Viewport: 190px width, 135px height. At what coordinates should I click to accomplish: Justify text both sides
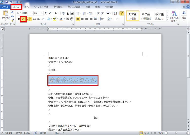coord(91,19)
